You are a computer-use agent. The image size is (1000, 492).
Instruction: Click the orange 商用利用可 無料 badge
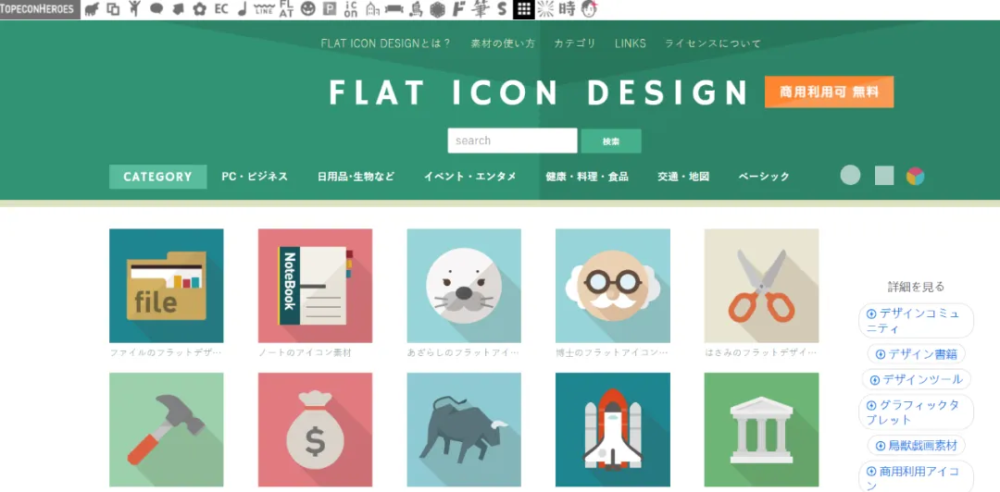(829, 92)
